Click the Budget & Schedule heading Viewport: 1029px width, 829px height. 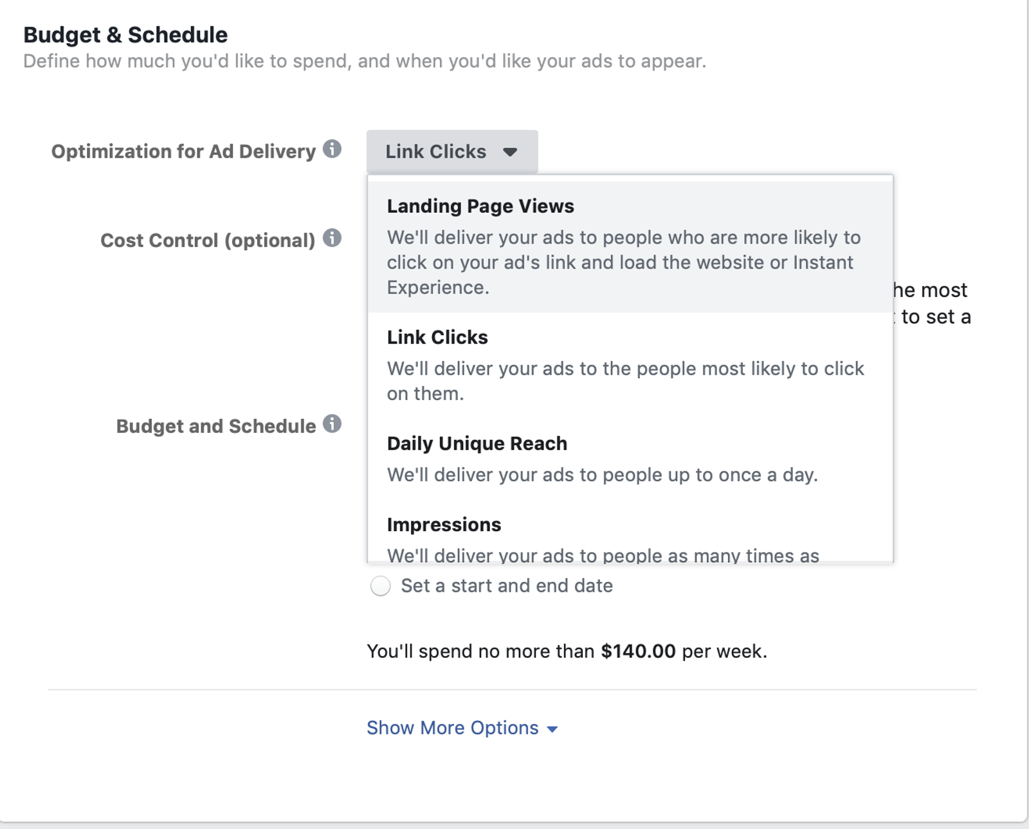tap(125, 35)
